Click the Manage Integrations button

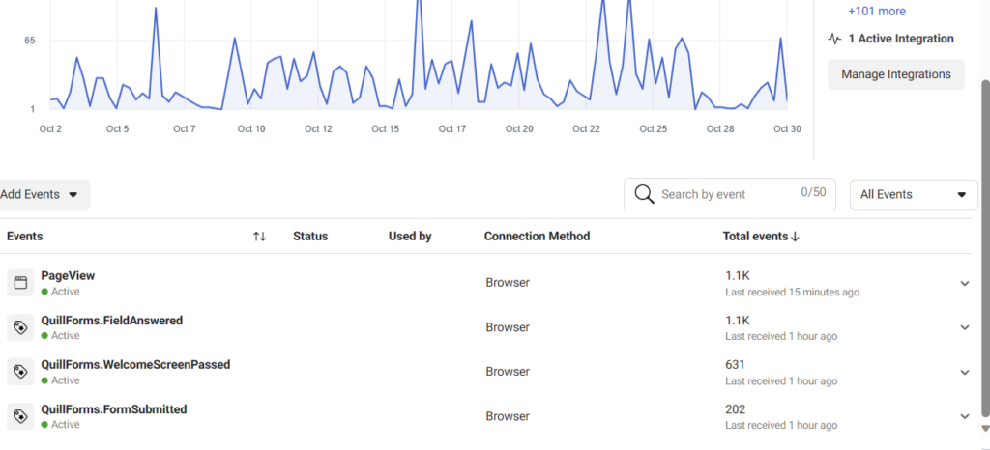coord(896,74)
